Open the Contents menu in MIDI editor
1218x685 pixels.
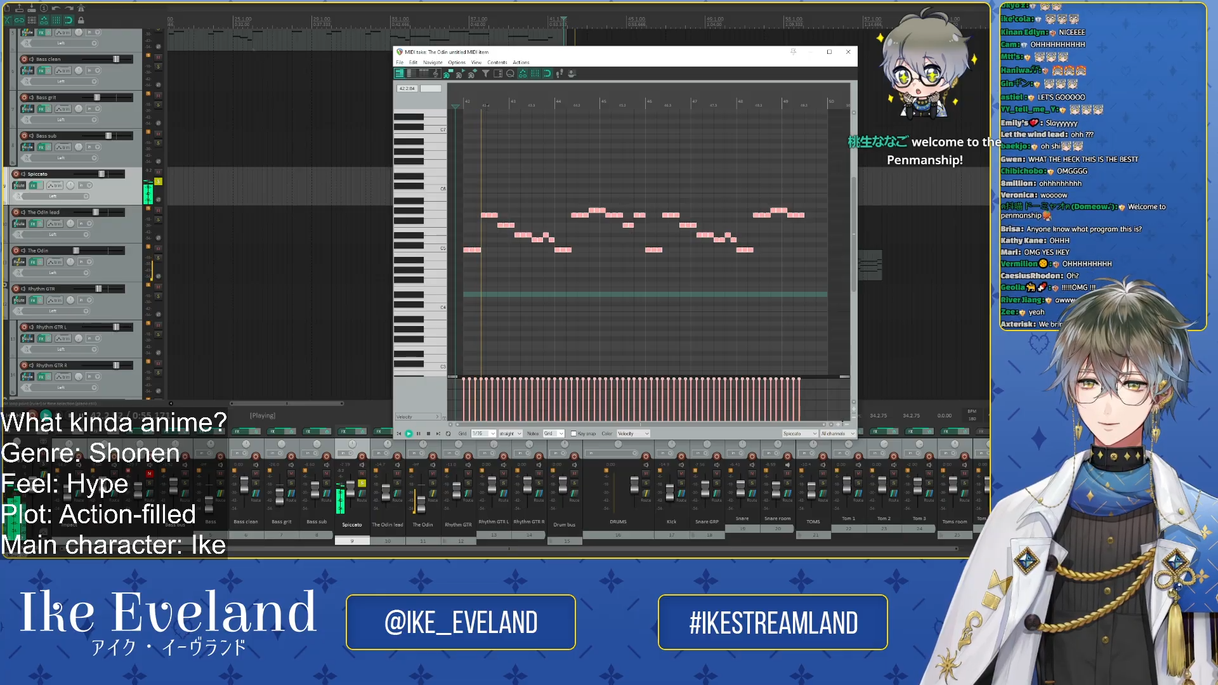click(x=497, y=62)
